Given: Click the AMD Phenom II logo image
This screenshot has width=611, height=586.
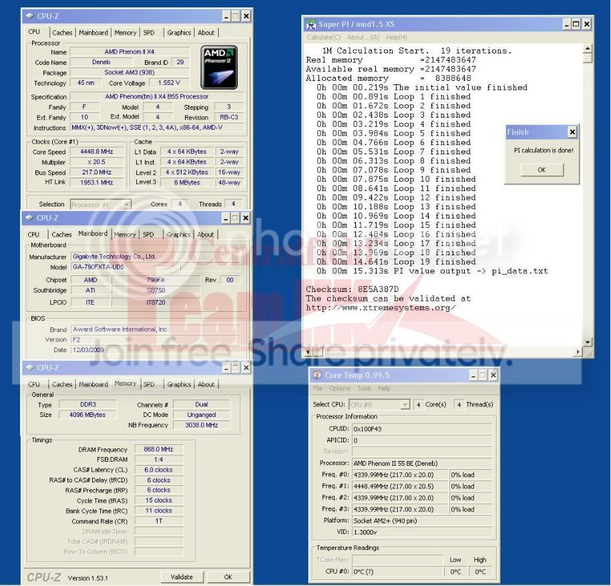Looking at the screenshot, I should click(x=220, y=67).
